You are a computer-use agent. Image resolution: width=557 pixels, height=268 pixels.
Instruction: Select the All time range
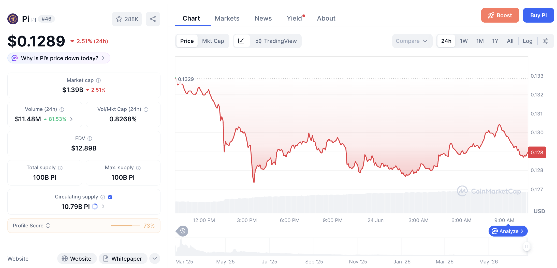click(x=510, y=41)
